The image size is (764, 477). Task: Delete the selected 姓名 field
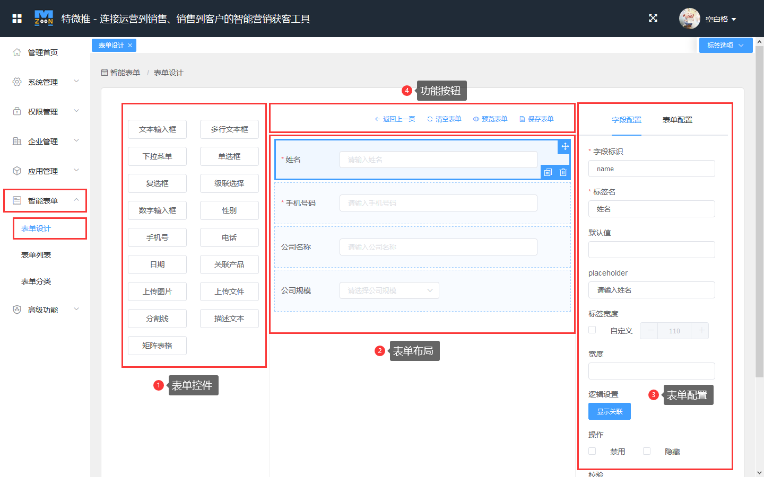[x=563, y=172]
